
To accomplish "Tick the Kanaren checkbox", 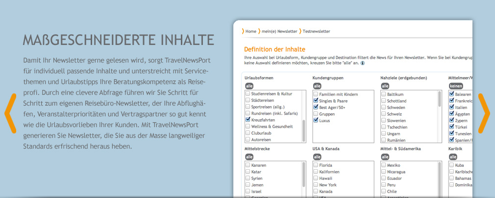I will (x=248, y=165).
